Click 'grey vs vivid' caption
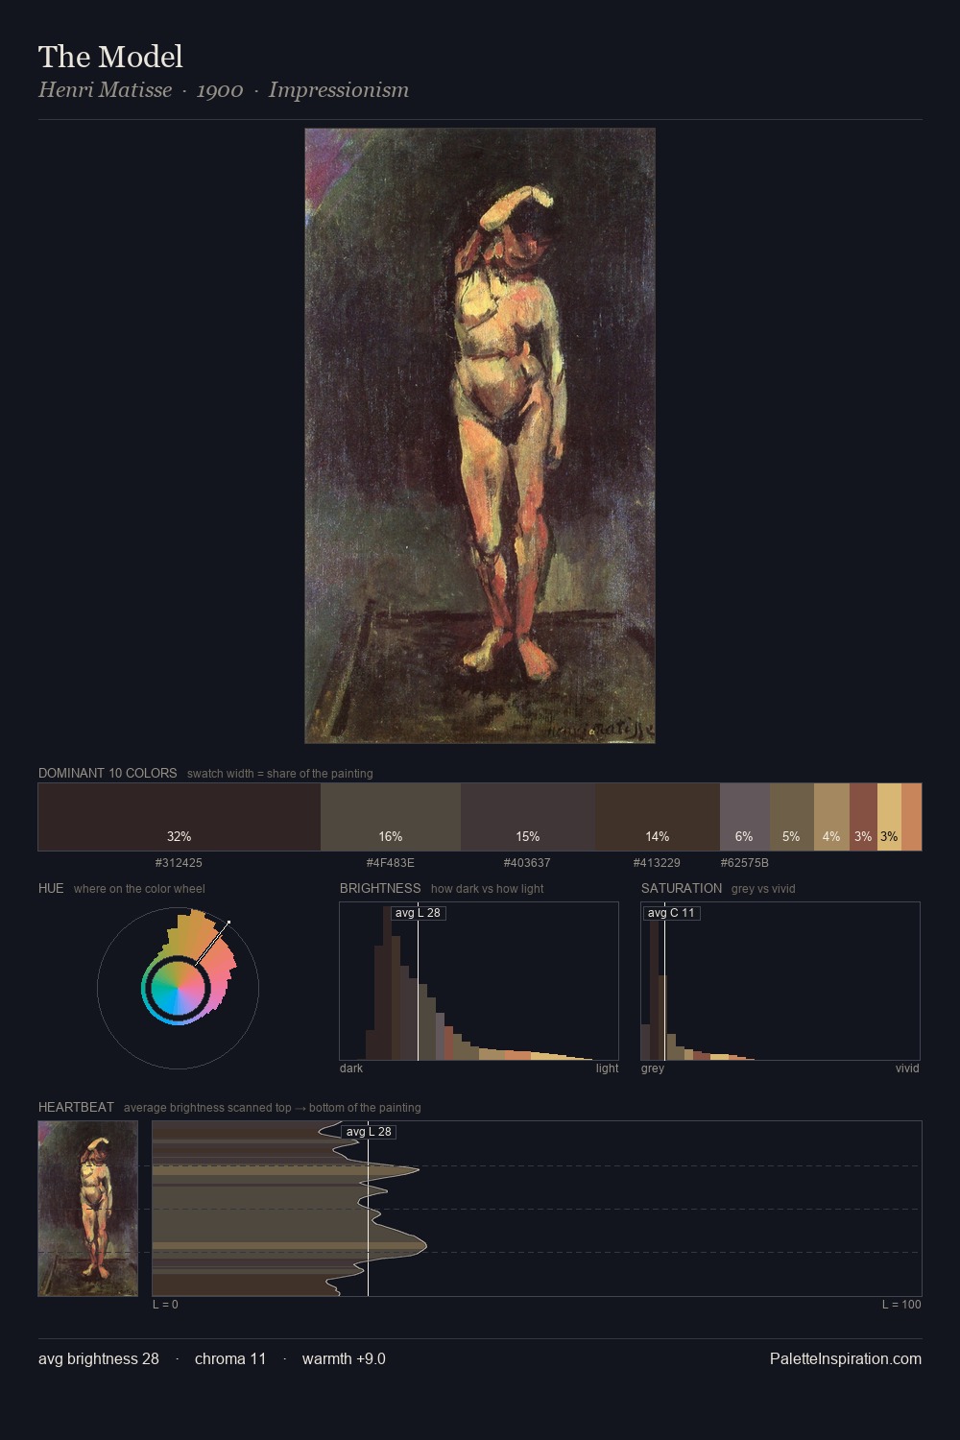 pyautogui.click(x=763, y=889)
